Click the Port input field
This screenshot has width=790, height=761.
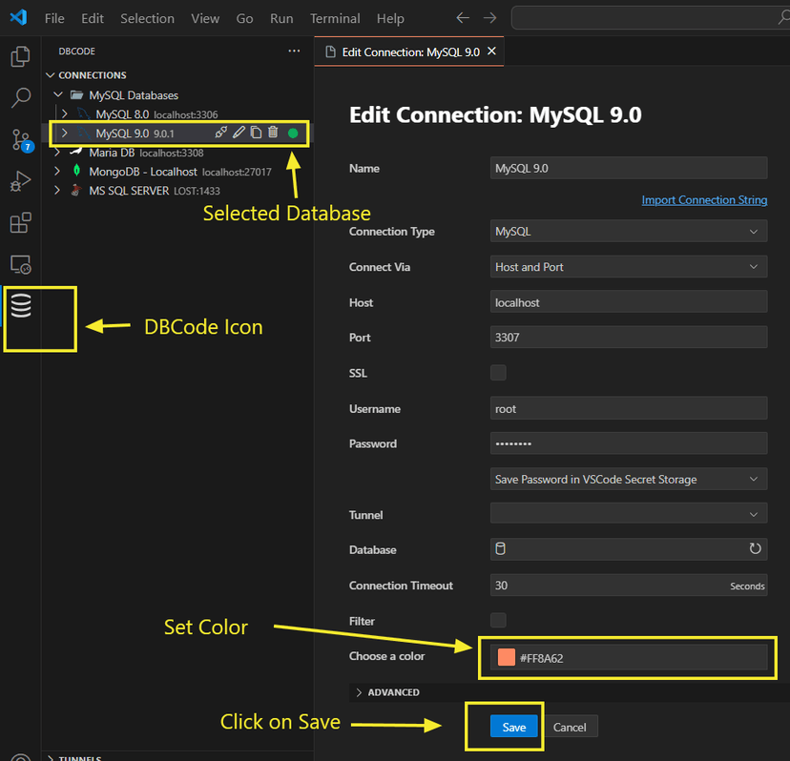[x=628, y=337]
